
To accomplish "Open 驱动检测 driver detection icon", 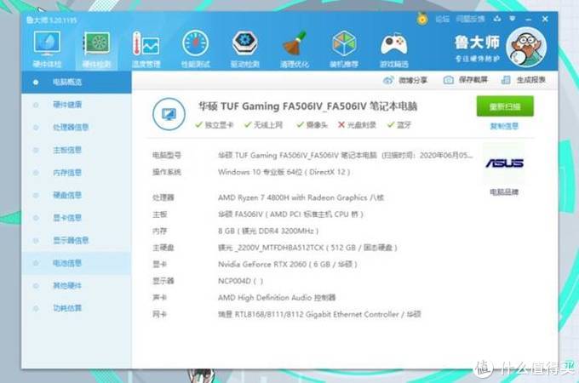I will click(x=246, y=48).
